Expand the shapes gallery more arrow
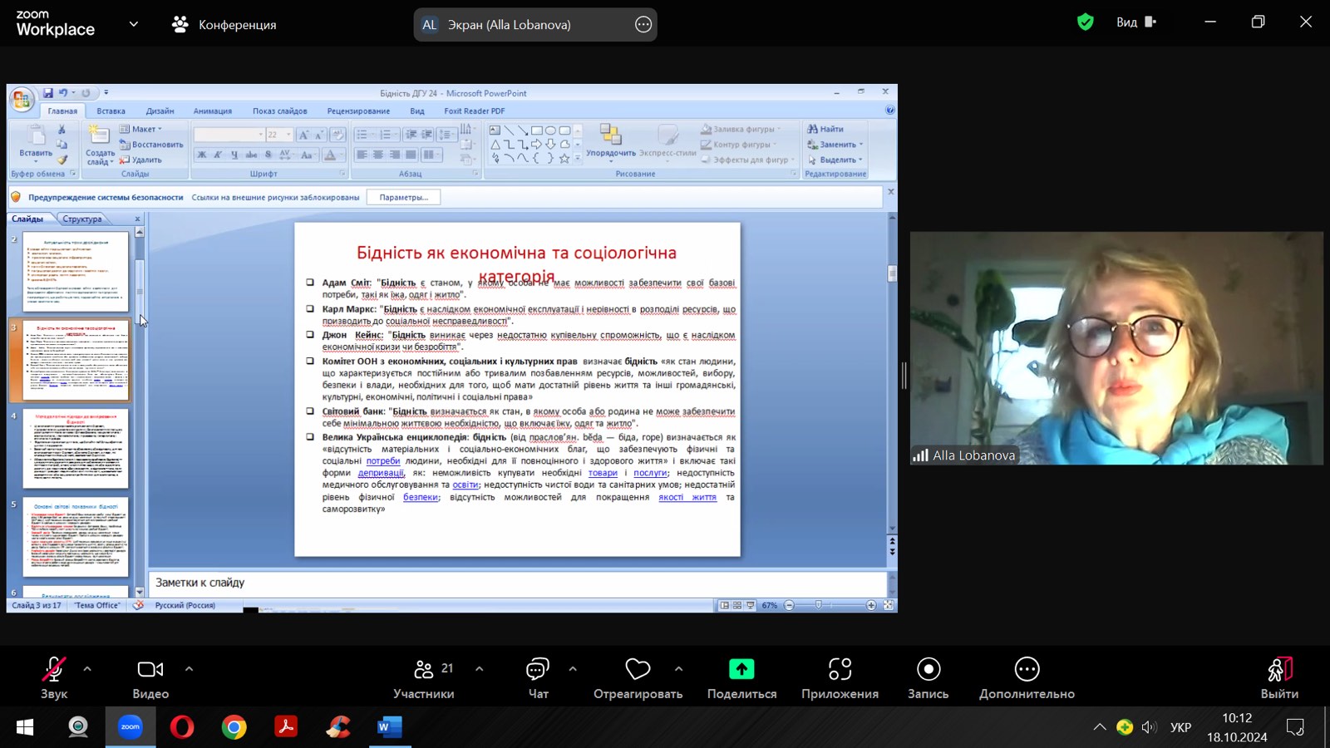Viewport: 1330px width, 748px height. click(x=578, y=158)
